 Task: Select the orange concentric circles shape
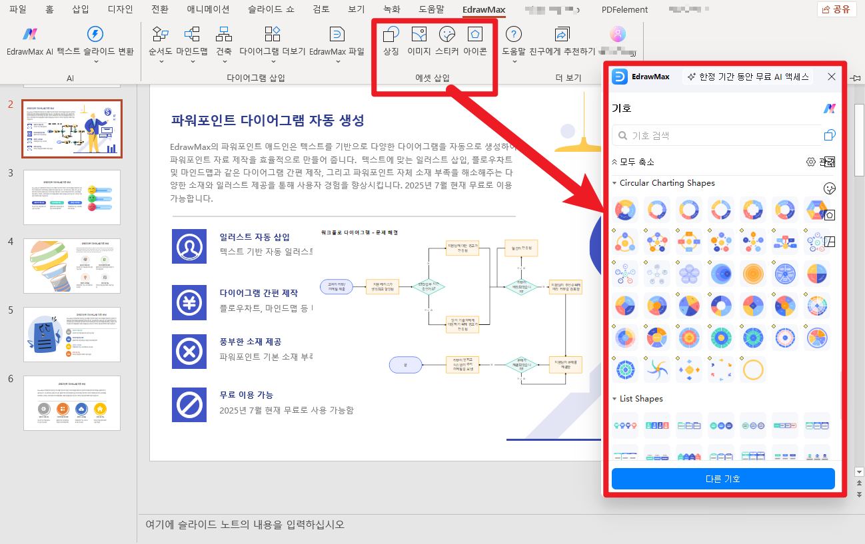pos(753,274)
